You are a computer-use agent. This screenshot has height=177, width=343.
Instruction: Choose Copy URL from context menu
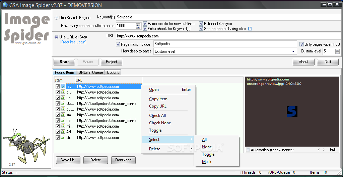point(168,106)
